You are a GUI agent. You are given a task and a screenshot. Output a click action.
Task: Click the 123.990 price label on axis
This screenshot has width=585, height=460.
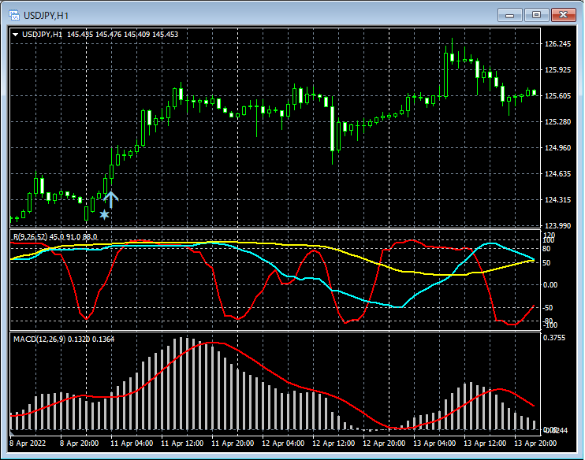click(557, 225)
